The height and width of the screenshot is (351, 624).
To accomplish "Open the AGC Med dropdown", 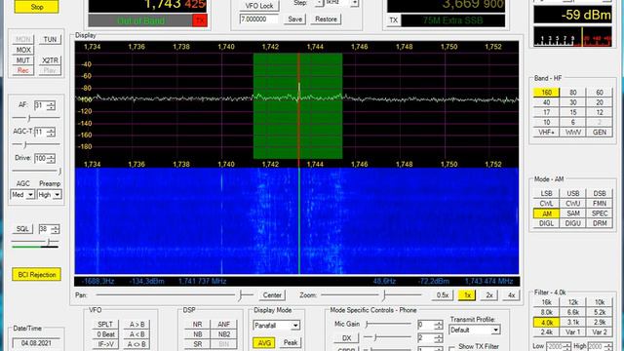I will click(x=22, y=195).
